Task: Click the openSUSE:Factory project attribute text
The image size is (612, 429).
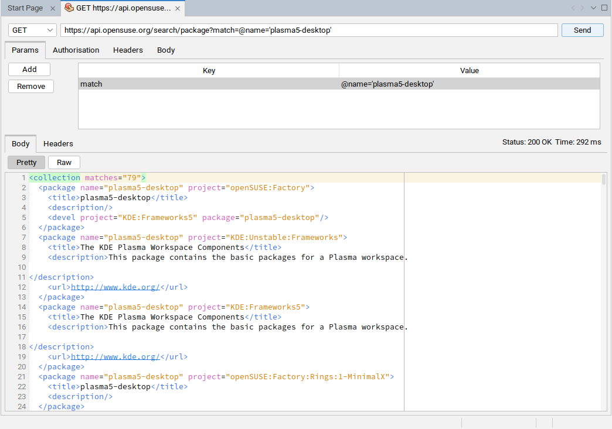Action: pos(268,188)
